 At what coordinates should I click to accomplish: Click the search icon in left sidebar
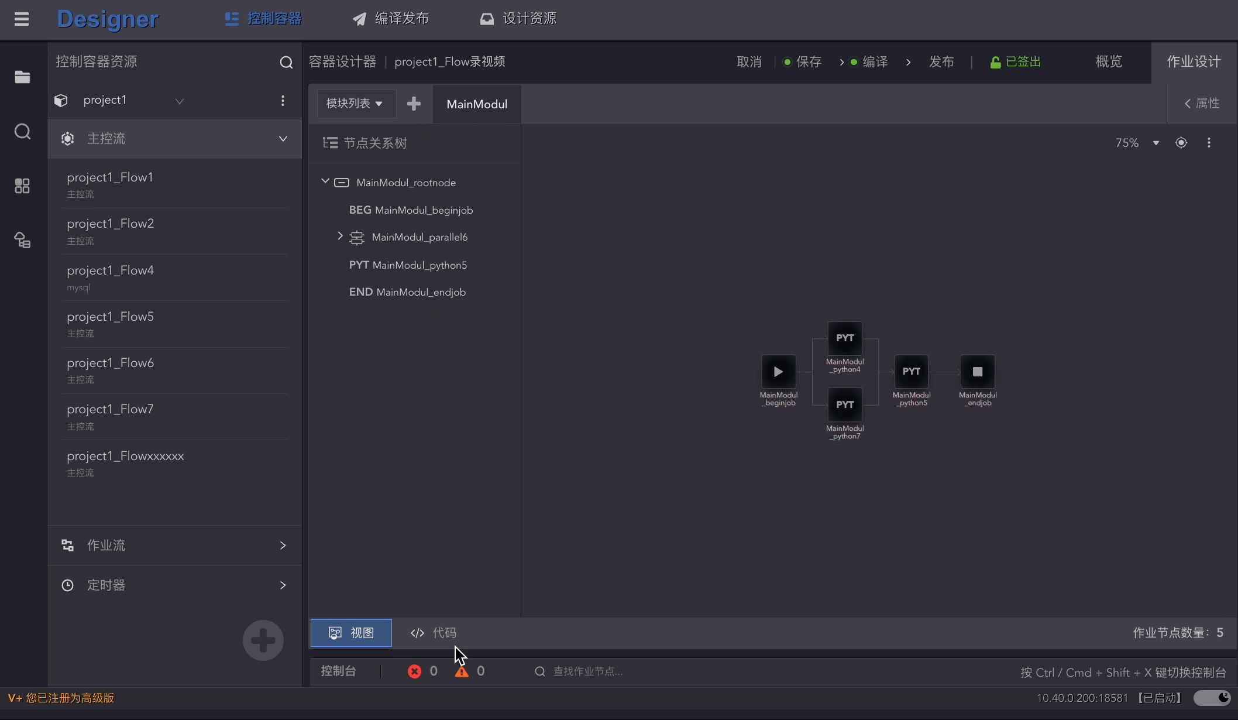(22, 131)
